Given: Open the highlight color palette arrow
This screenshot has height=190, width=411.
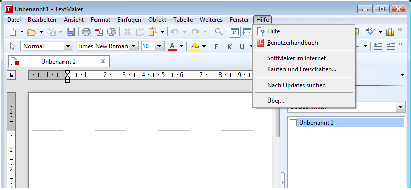Looking at the screenshot, I should pyautogui.click(x=204, y=46).
